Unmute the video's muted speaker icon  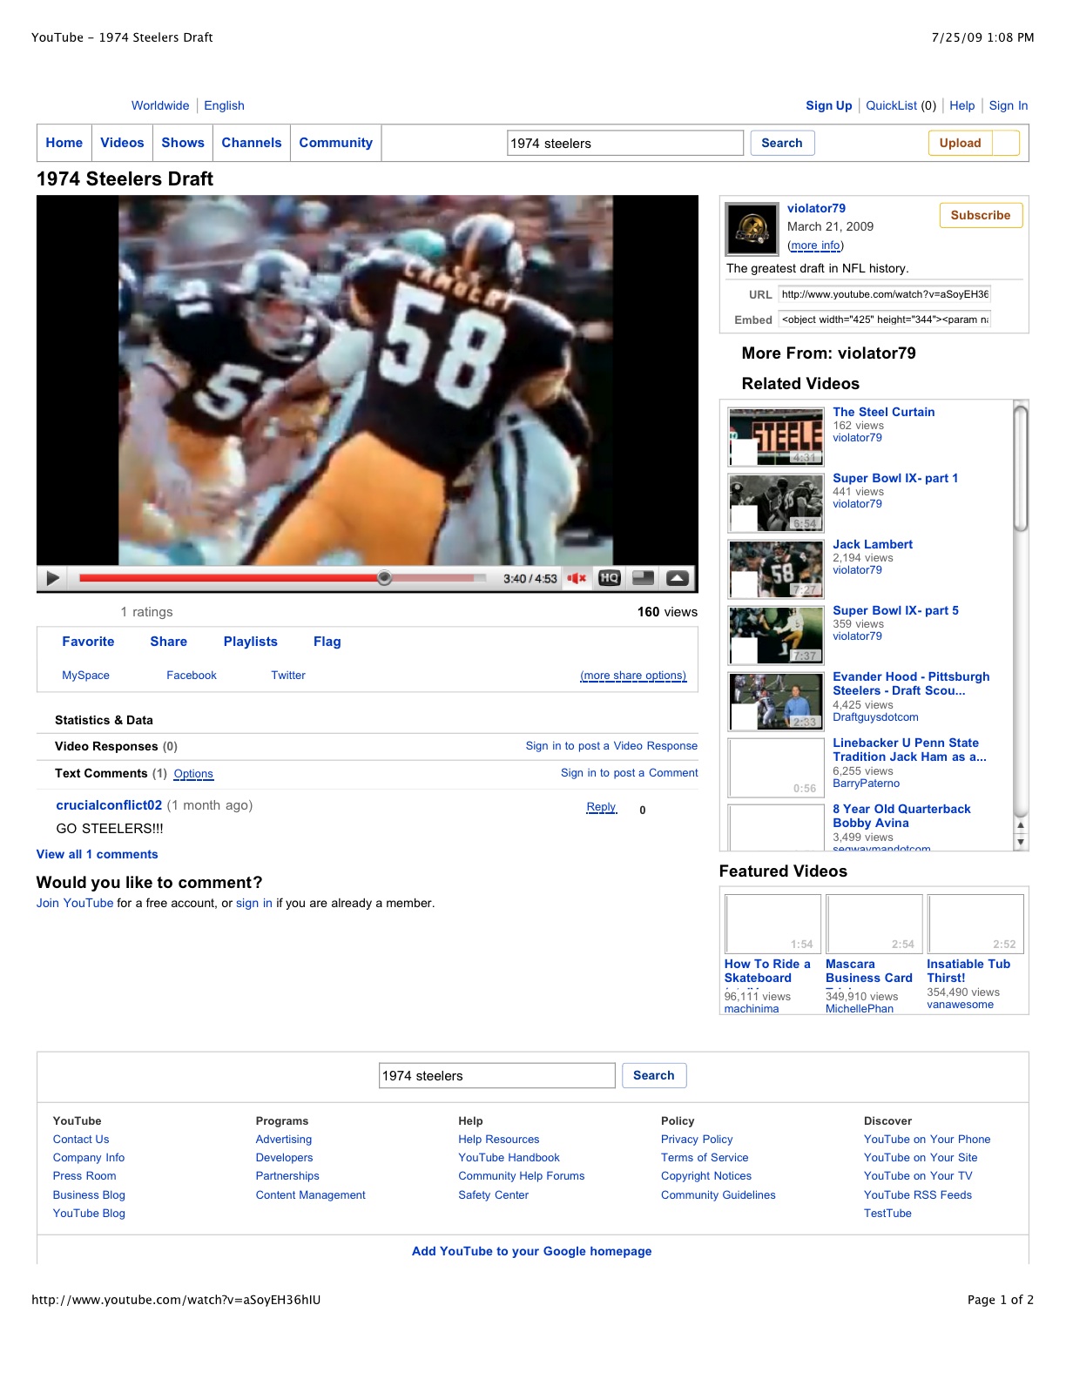point(577,578)
